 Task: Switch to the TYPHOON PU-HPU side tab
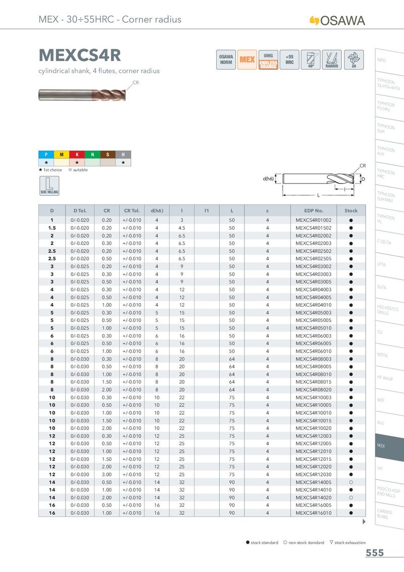pyautogui.click(x=389, y=107)
